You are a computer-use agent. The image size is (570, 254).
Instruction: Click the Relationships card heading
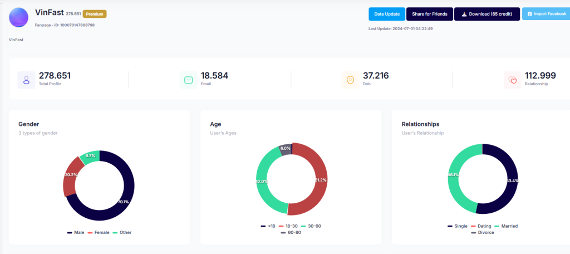pos(421,124)
